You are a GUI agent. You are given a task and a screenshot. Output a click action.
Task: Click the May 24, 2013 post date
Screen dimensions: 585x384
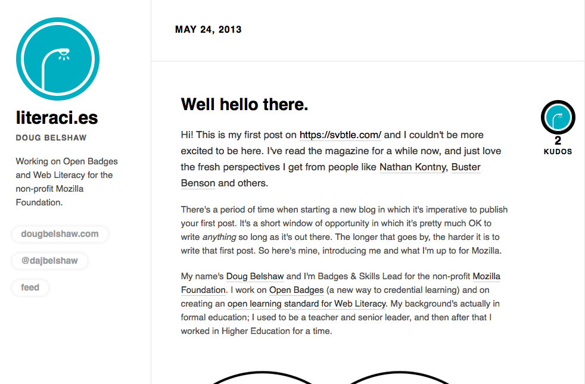click(x=209, y=30)
